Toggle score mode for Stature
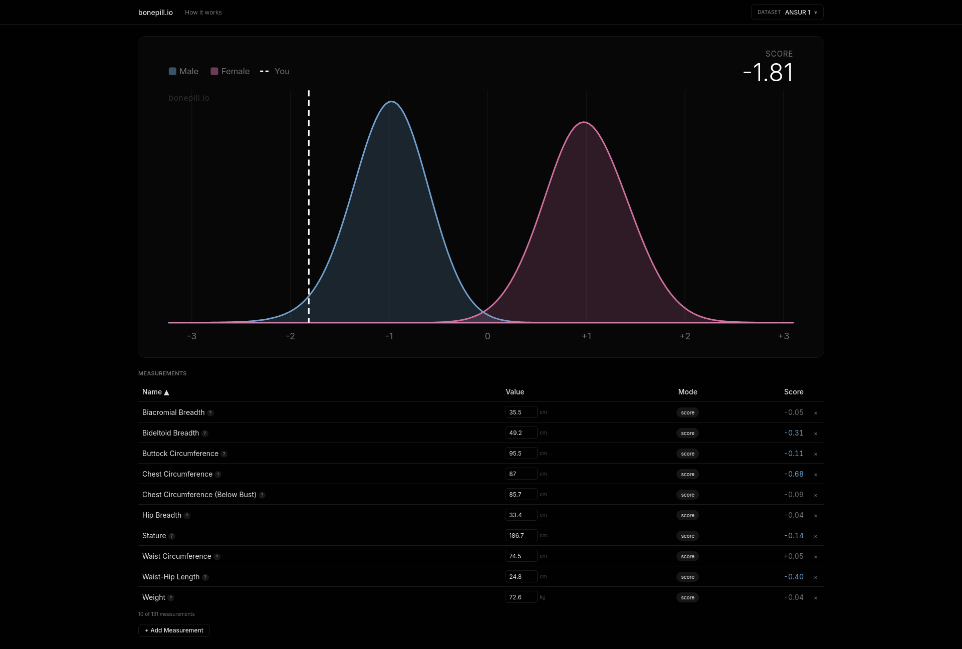The height and width of the screenshot is (649, 962). [x=687, y=536]
